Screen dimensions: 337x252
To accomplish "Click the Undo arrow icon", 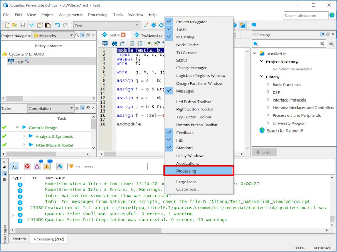I will [x=57, y=25].
